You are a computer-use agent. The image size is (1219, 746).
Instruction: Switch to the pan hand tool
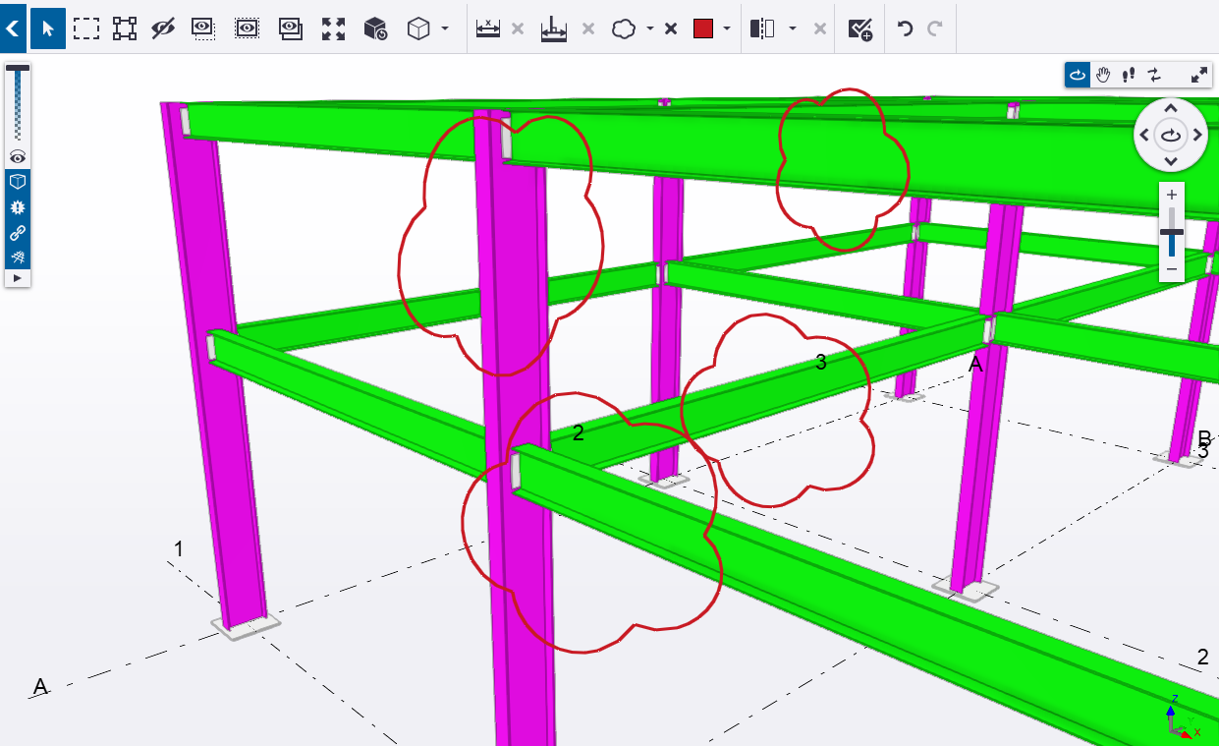pos(1103,75)
